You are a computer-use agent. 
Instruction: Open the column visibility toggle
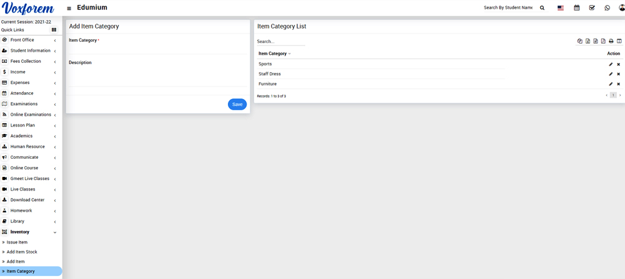click(619, 41)
